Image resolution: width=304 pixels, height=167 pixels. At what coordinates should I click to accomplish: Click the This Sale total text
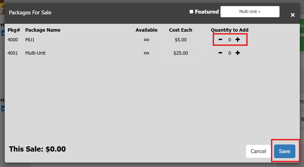click(x=37, y=149)
